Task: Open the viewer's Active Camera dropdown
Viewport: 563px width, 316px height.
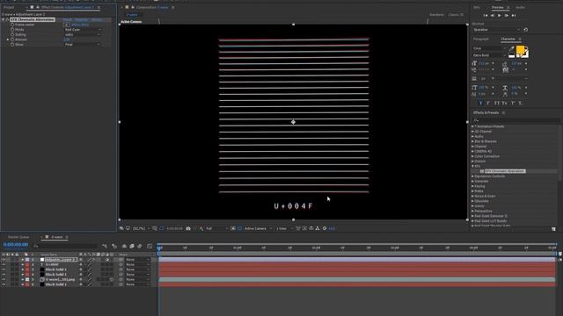Action: 258,228
